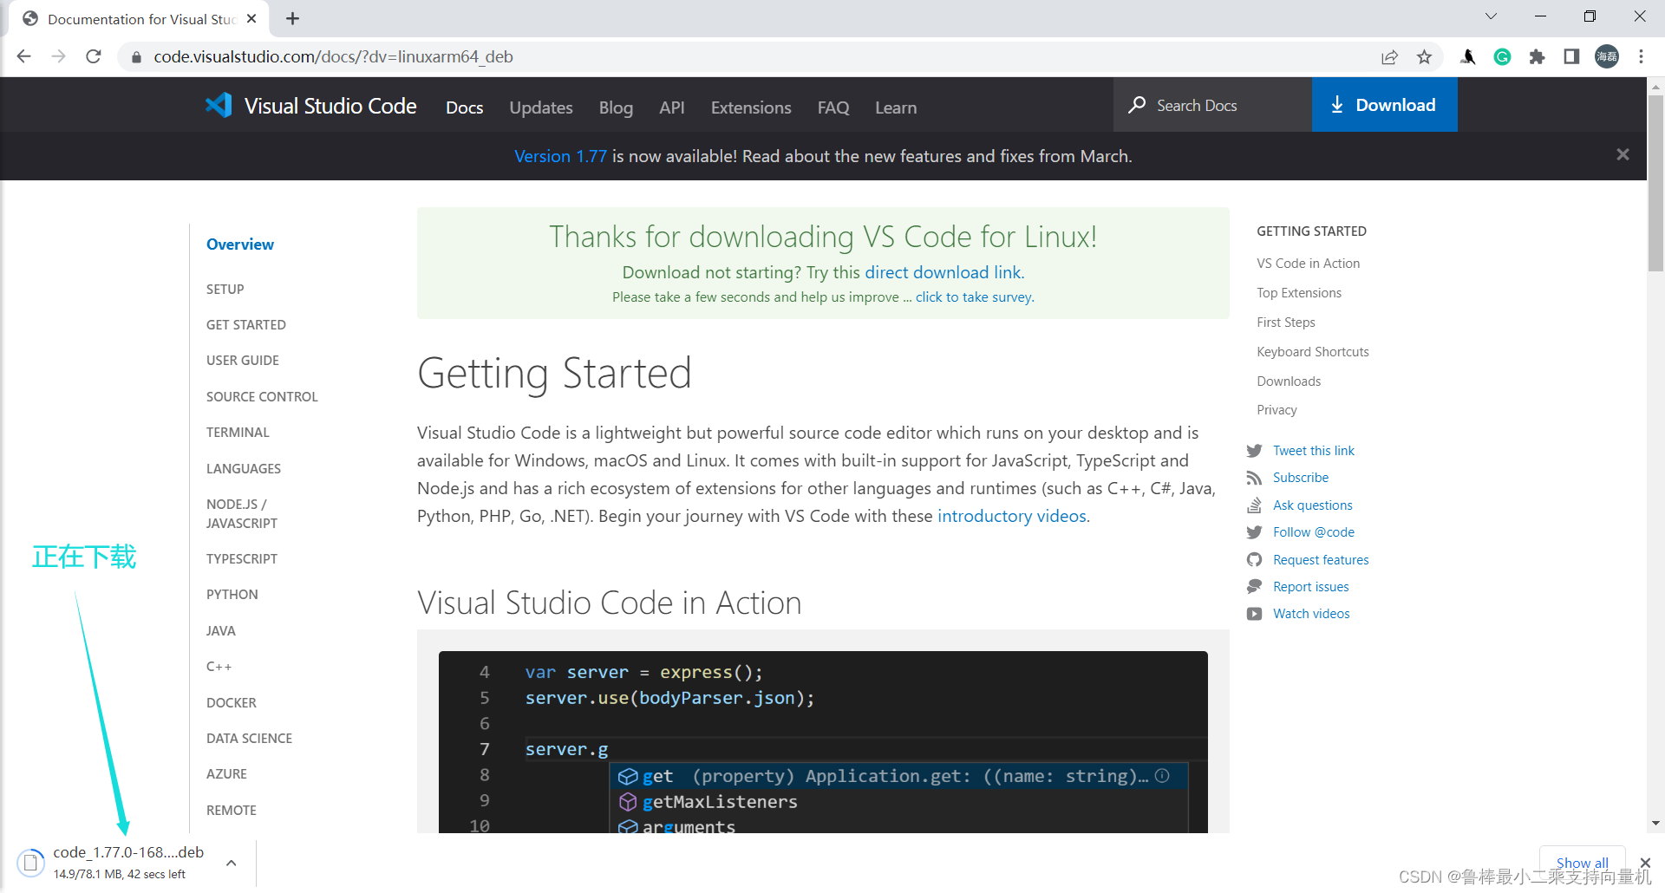Image resolution: width=1665 pixels, height=893 pixels.
Task: Click the direct download link
Action: 943,271
